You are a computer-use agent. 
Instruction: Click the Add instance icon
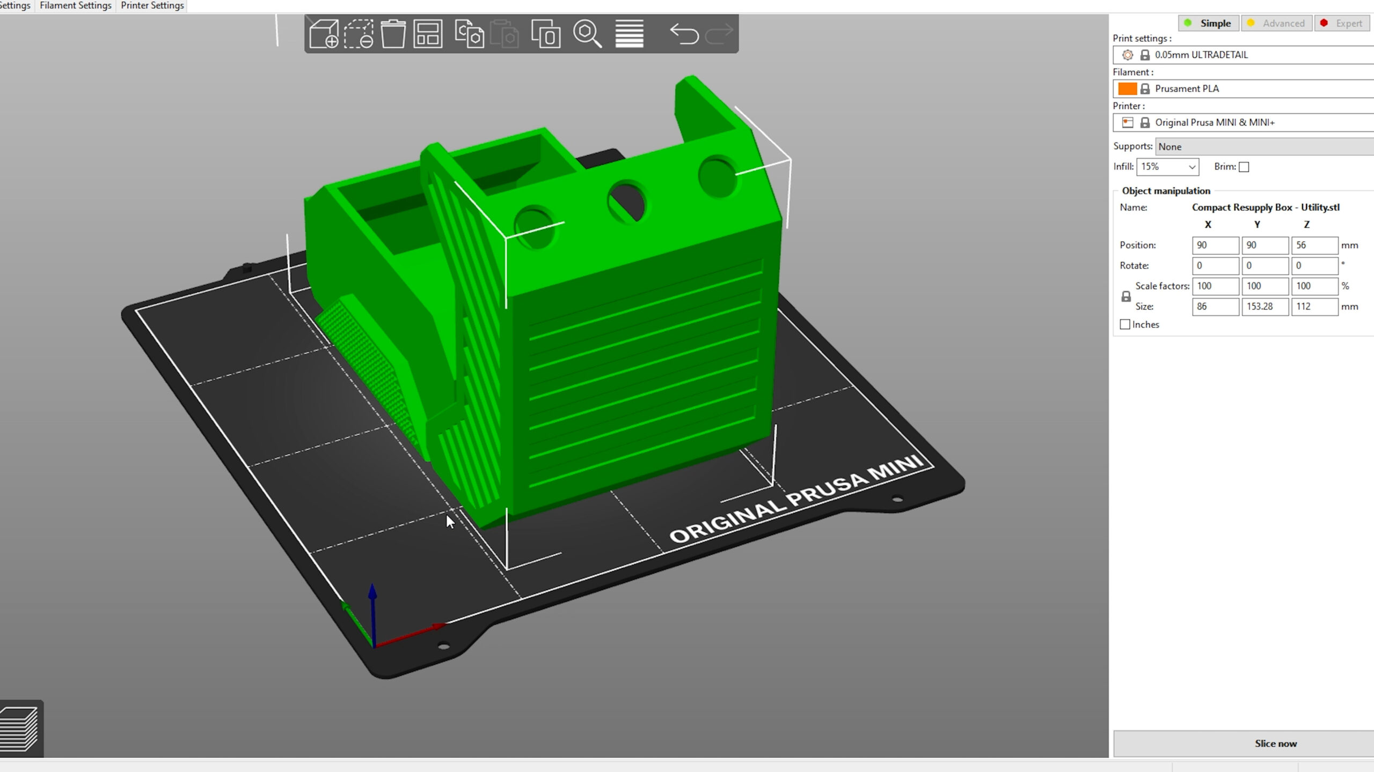[x=546, y=33]
